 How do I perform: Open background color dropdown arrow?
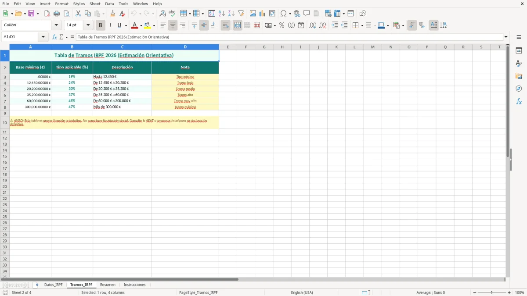[x=154, y=25]
